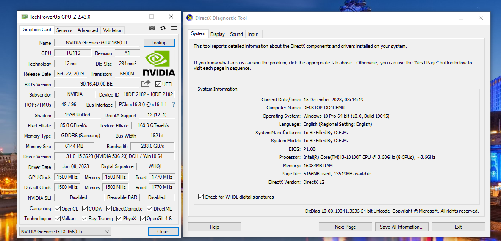Screen dimensions: 501x241
Task: Click the Lookup button
Action: tap(159, 42)
